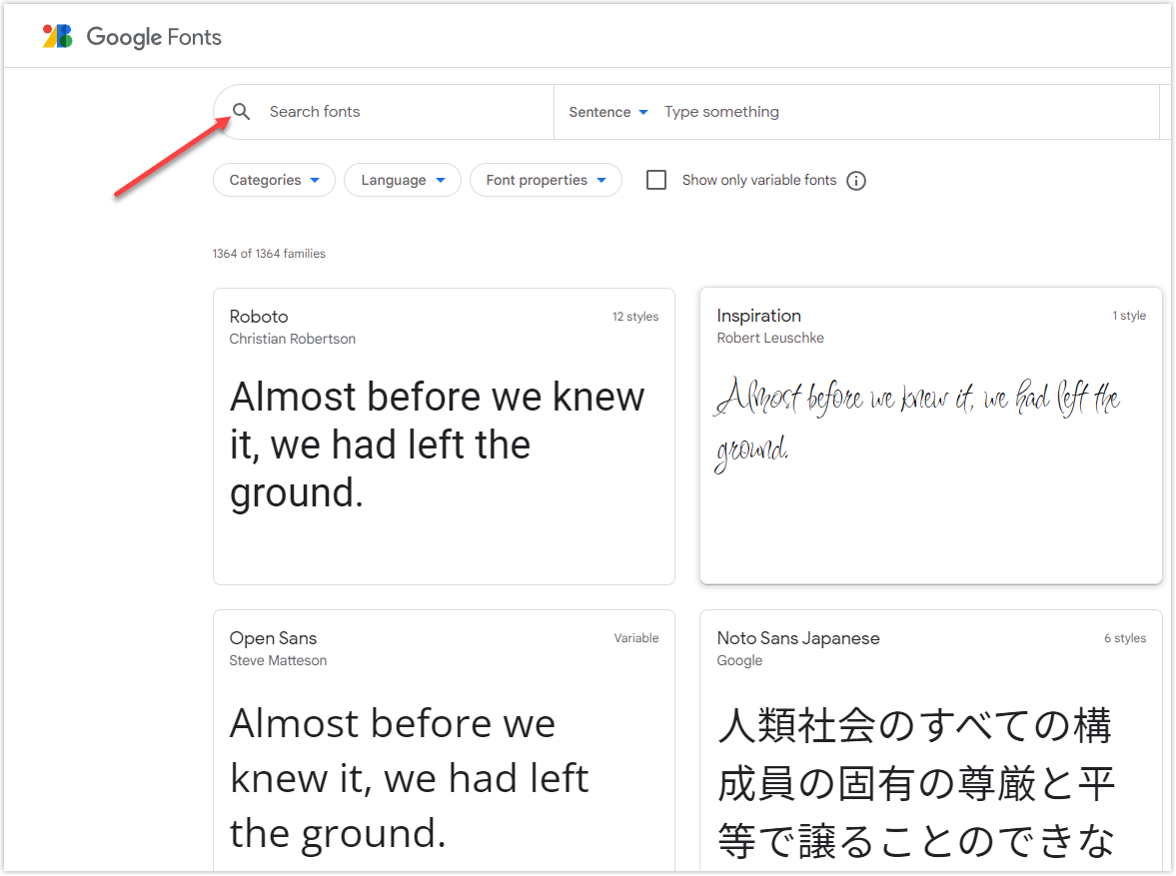The width and height of the screenshot is (1176, 876).
Task: Click the magnifying glass search icon
Action: (241, 112)
